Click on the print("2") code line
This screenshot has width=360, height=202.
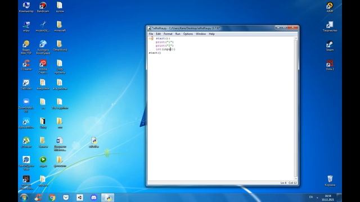tap(165, 45)
